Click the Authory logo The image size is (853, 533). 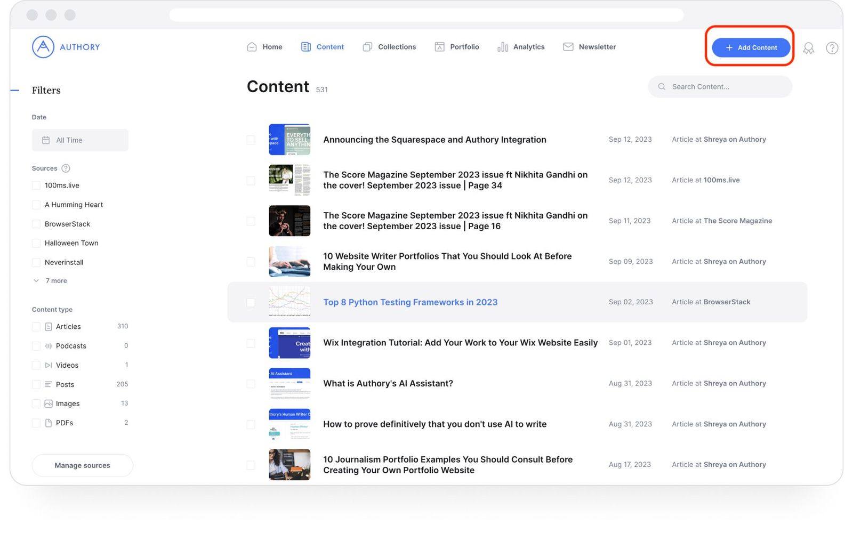pyautogui.click(x=65, y=47)
